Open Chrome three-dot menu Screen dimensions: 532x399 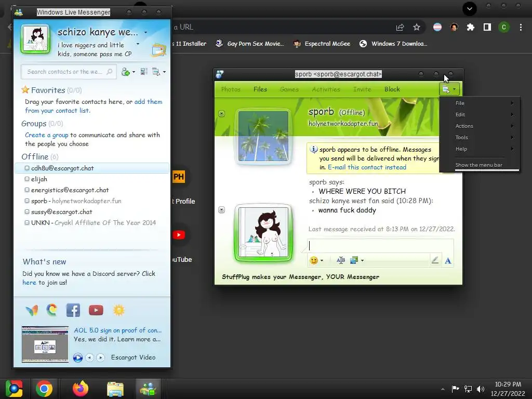click(521, 27)
